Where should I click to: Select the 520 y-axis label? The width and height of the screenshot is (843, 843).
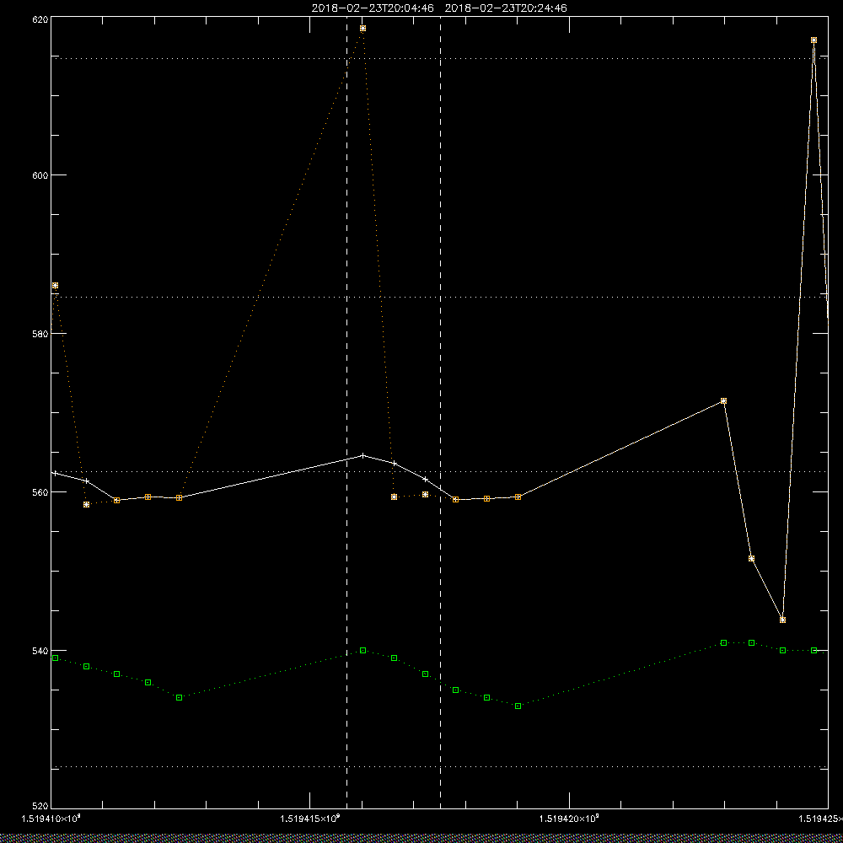click(x=40, y=806)
